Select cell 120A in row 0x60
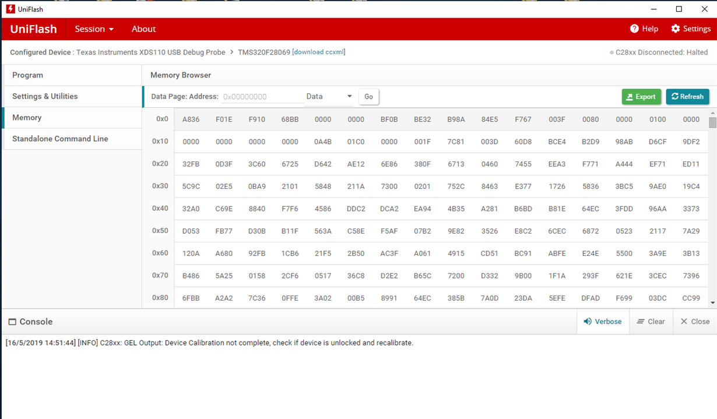The image size is (717, 419). tap(191, 253)
